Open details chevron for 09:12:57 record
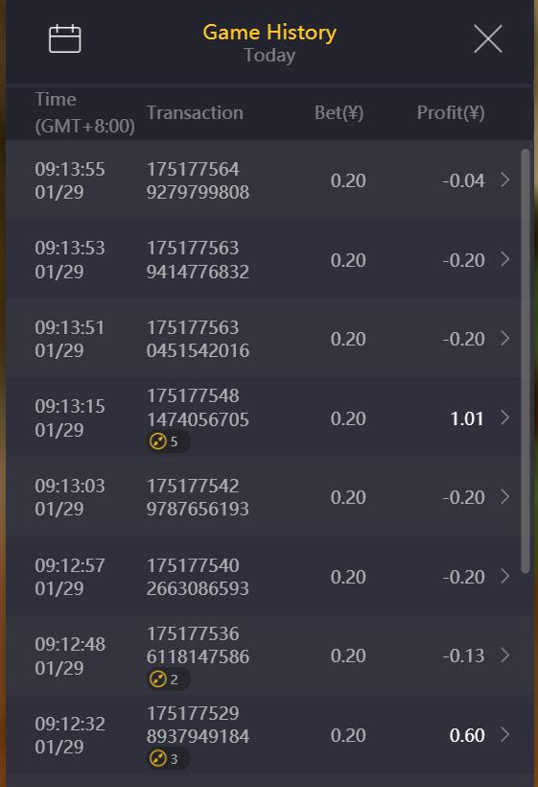The height and width of the screenshot is (787, 538). click(505, 576)
